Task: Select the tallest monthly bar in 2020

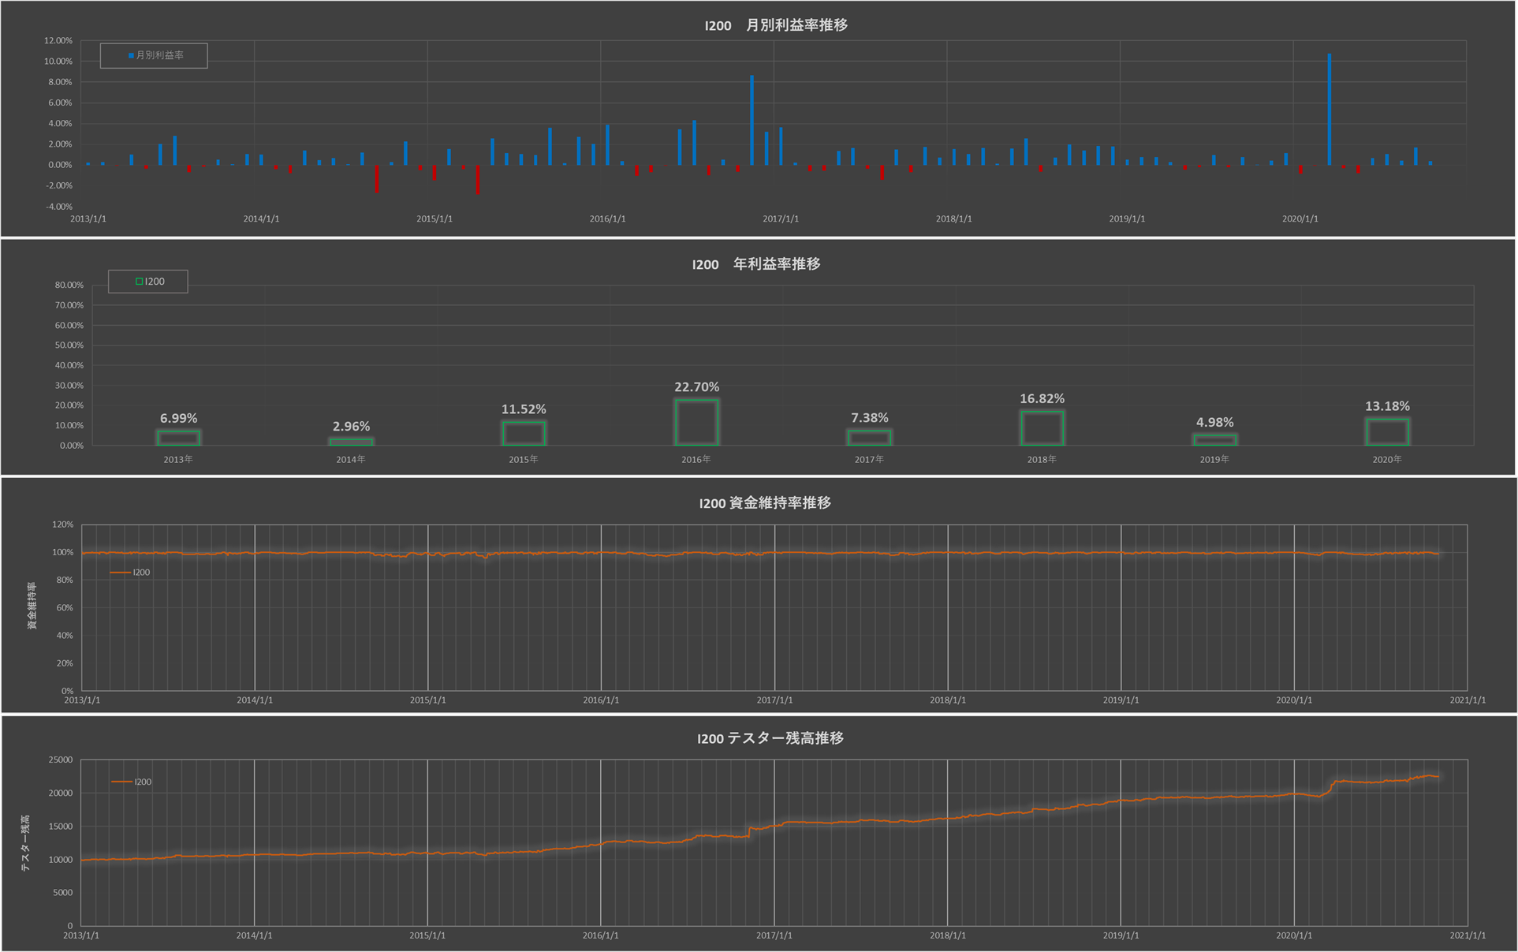Action: tap(1330, 109)
